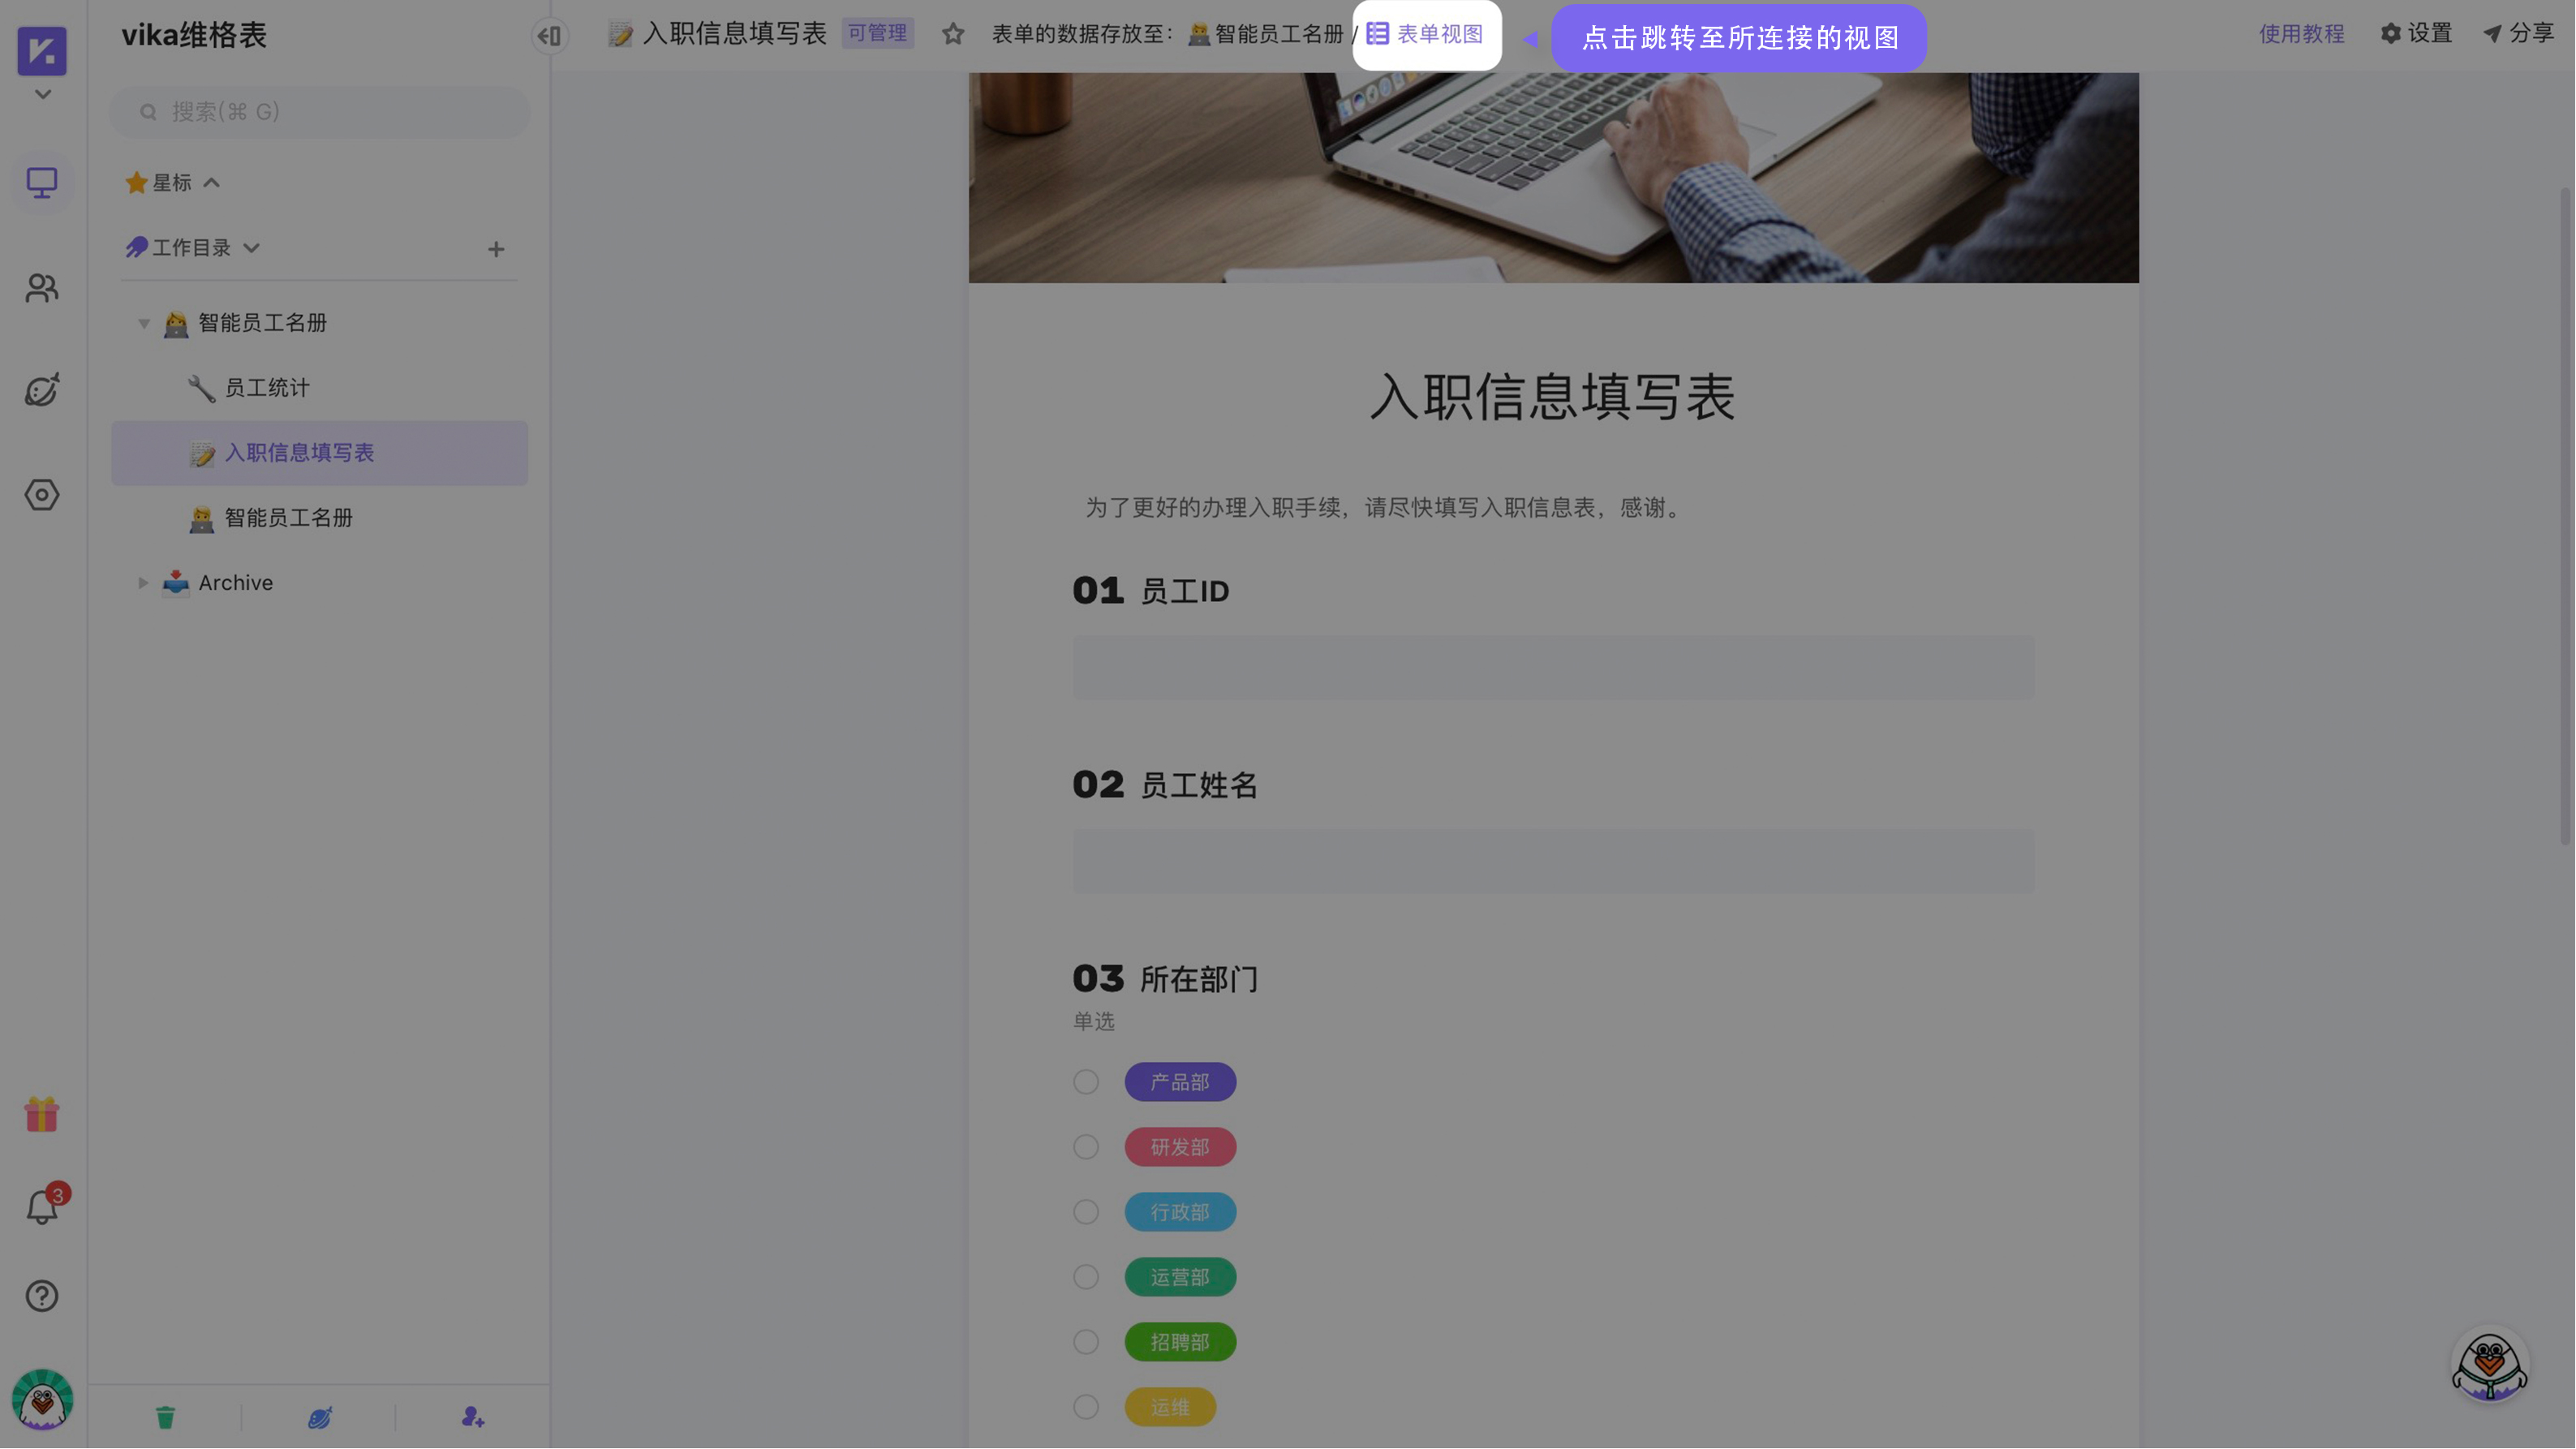Click the 运营部 colored option tag
This screenshot has width=2576, height=1449.
1180,1277
